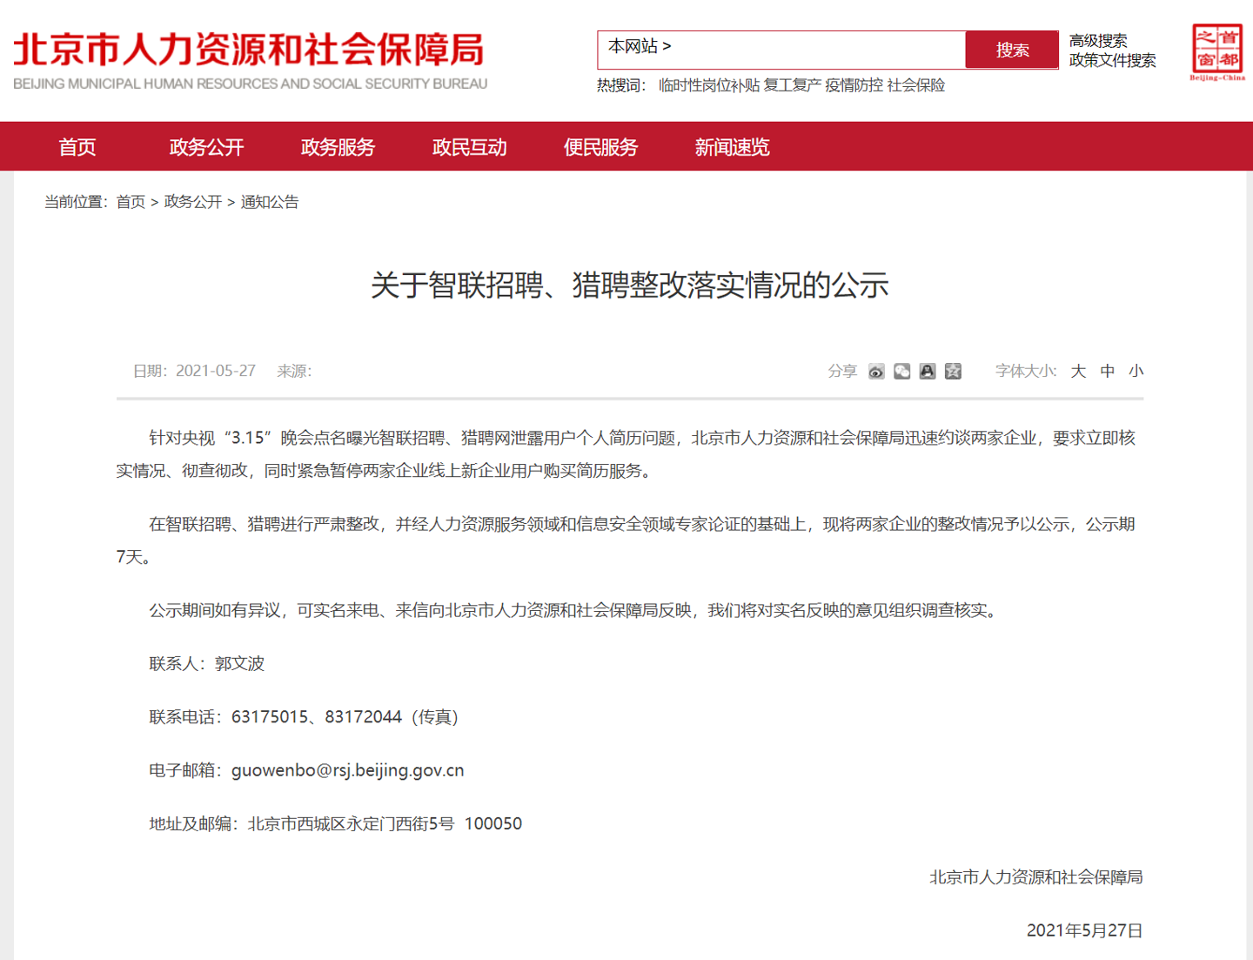Share the article to QQ

[x=928, y=371]
